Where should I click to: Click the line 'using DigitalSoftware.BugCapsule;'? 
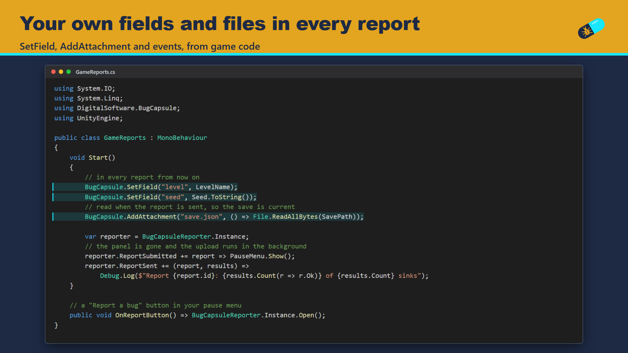pos(117,108)
